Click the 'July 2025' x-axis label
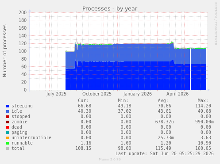This screenshot has height=164, width=220. (x=56, y=94)
